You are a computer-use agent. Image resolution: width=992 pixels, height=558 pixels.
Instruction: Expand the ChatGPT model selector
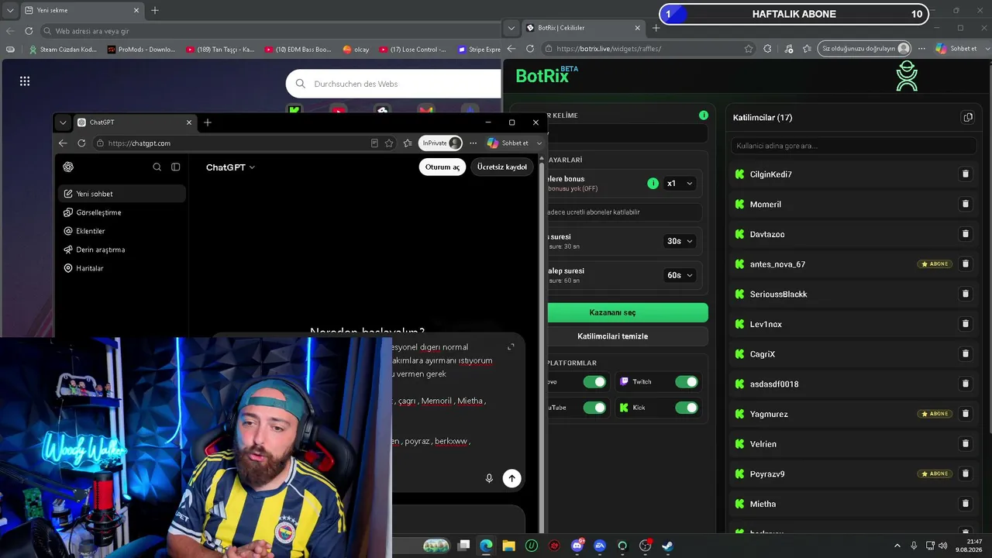point(230,167)
